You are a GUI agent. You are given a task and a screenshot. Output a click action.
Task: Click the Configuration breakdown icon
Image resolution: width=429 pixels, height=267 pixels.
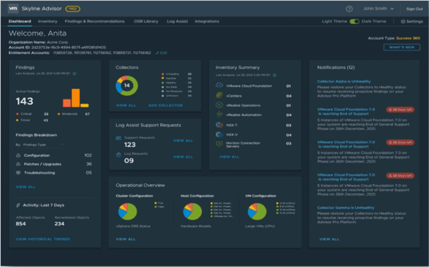[x=19, y=155]
